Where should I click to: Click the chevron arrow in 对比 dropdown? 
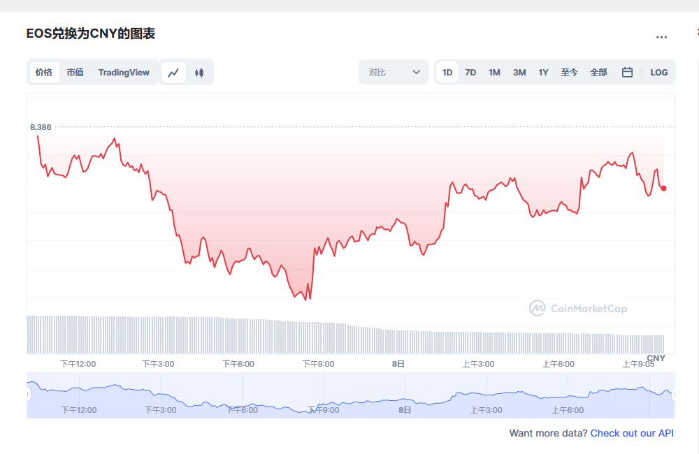417,72
